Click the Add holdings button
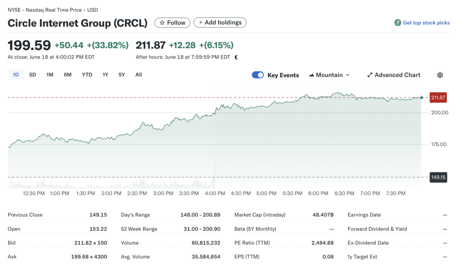This screenshot has height=265, width=457. pos(220,22)
